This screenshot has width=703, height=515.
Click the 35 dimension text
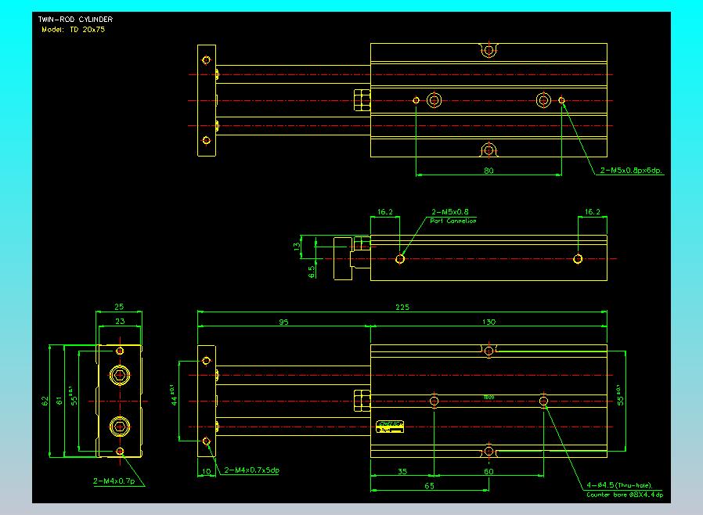click(402, 472)
